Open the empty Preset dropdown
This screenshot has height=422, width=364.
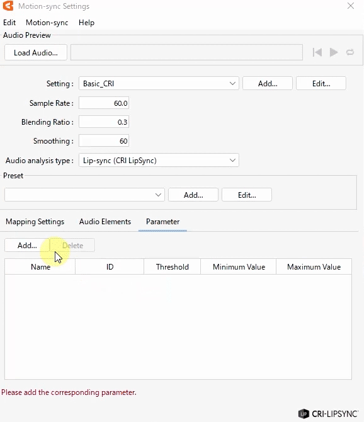(84, 195)
